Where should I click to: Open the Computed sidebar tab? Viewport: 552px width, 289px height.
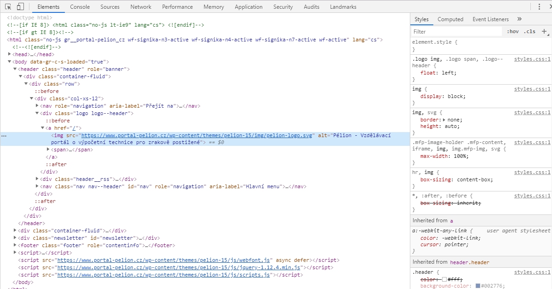click(x=450, y=19)
